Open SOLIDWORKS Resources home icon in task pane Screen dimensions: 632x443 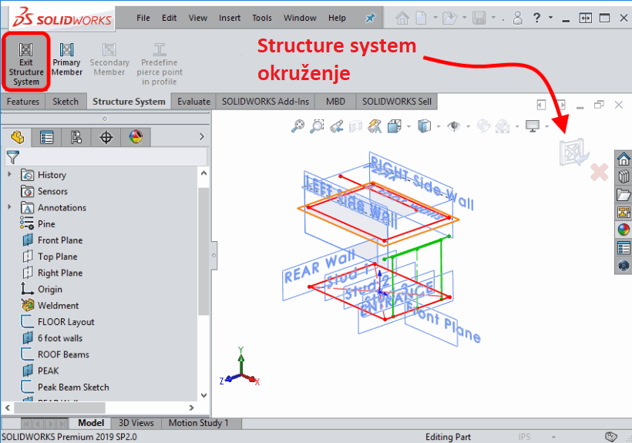pyautogui.click(x=624, y=159)
